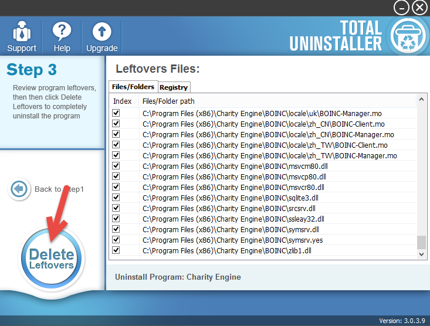
Task: Toggle the symsrv.dll checkbox
Action: click(116, 229)
